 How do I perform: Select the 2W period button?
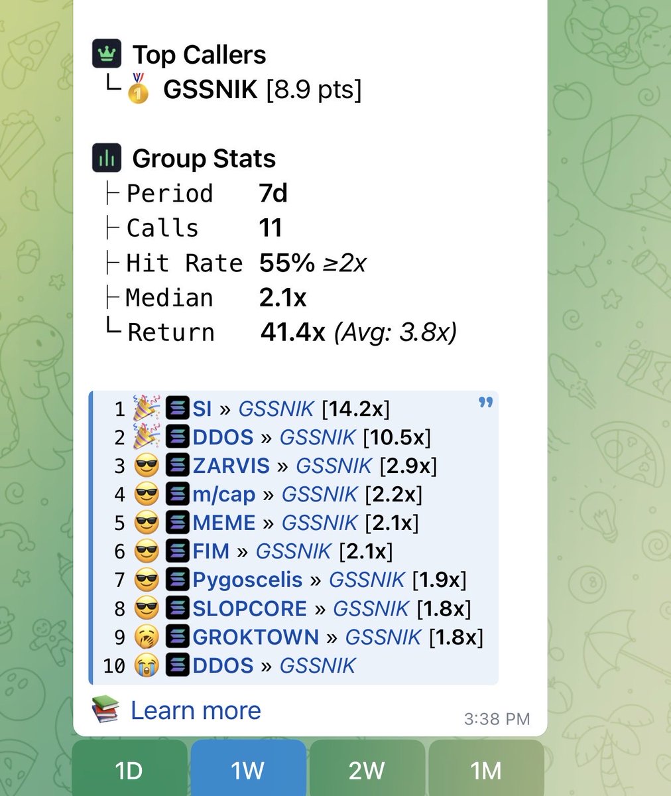click(x=367, y=770)
